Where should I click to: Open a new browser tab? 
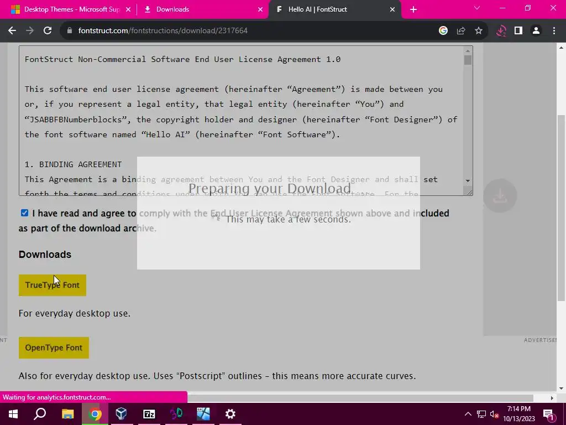click(x=413, y=10)
